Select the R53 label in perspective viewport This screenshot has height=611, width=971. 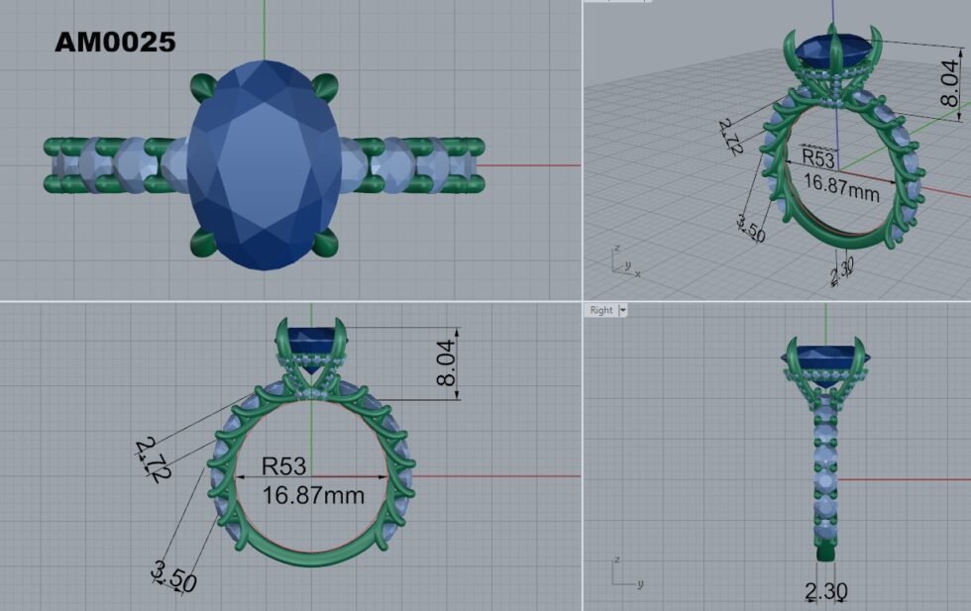point(818,157)
